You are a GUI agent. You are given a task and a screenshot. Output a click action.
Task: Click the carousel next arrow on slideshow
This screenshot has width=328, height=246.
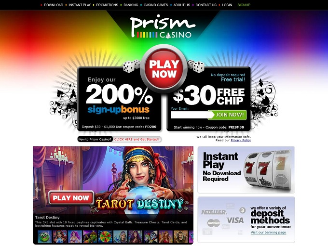click(x=189, y=190)
